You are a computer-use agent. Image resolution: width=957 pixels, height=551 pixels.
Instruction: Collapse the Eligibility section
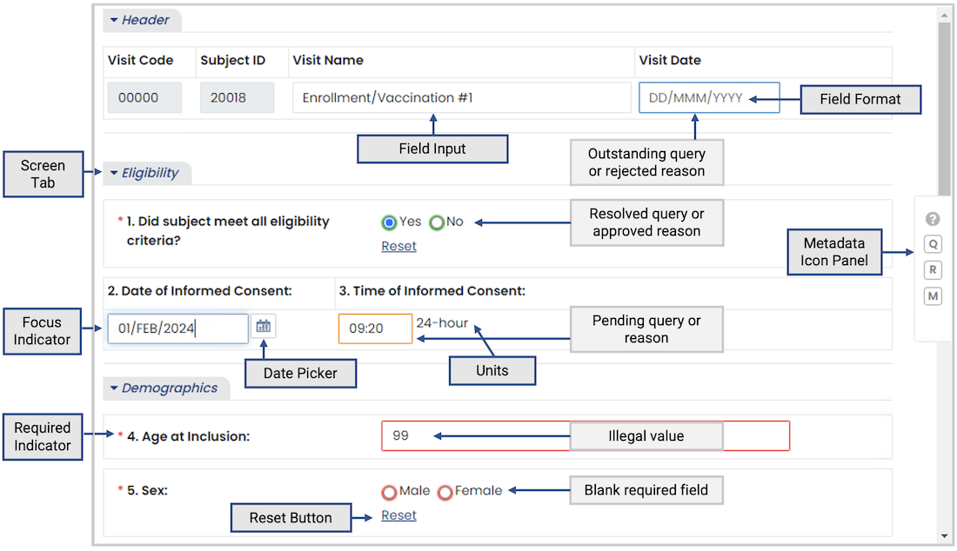pos(113,173)
